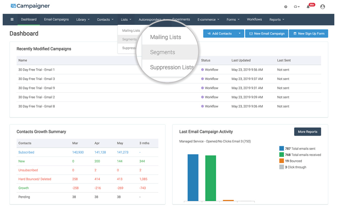The height and width of the screenshot is (207, 337).
Task: Click Workflow status dot for Email 8
Action: [x=202, y=106]
